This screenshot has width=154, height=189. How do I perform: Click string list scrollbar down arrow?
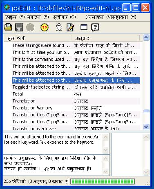pyautogui.click(x=146, y=127)
